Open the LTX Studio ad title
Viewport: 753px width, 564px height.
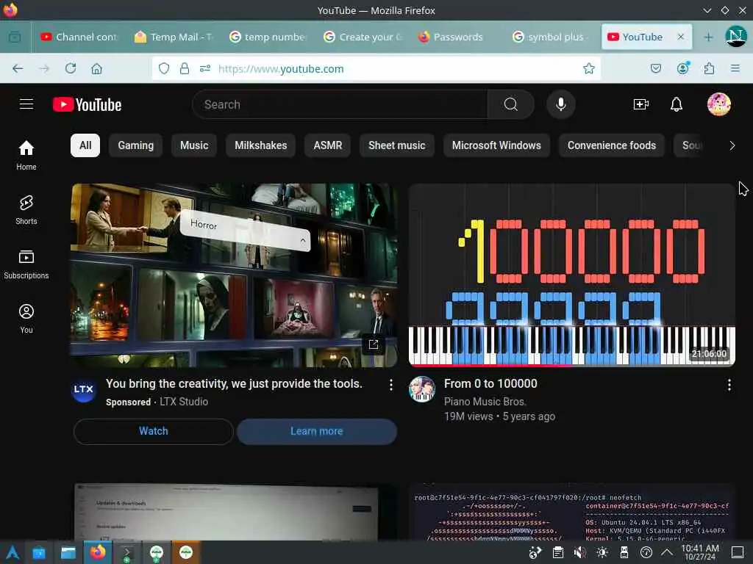[x=234, y=383]
